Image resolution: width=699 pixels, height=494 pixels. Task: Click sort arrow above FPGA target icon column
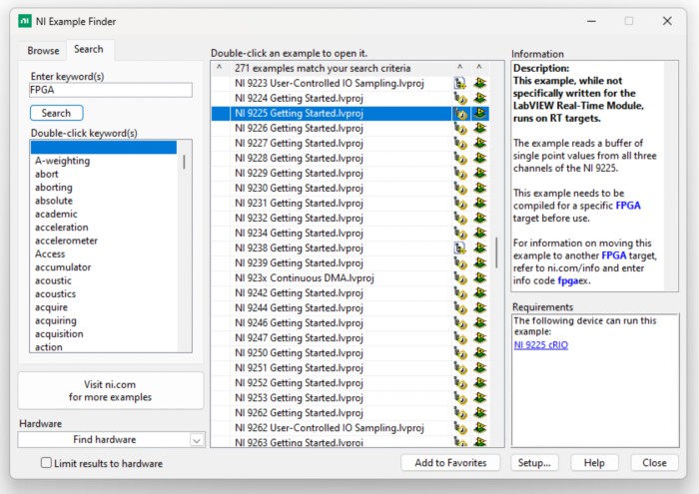tap(479, 67)
